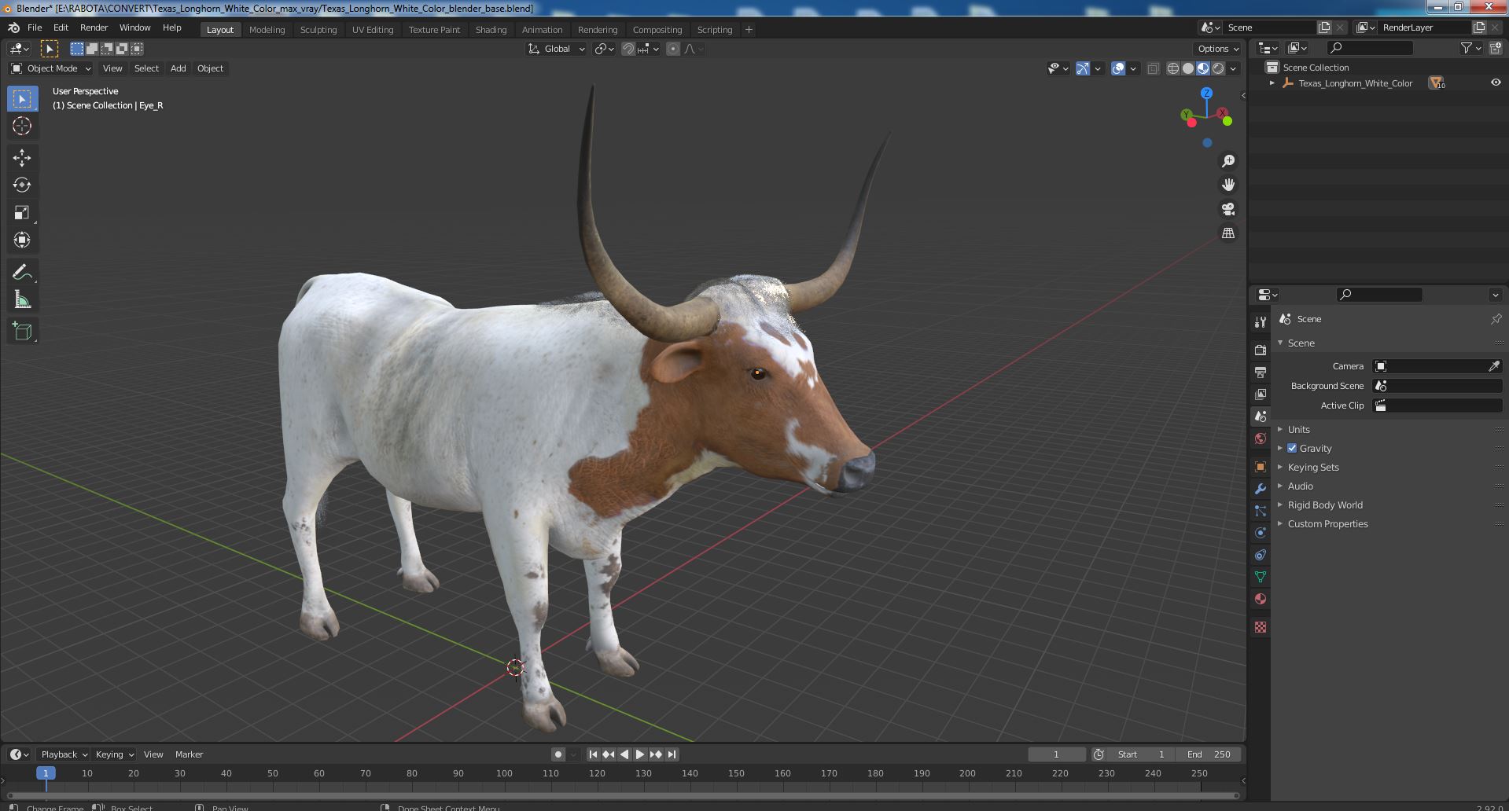Image resolution: width=1509 pixels, height=811 pixels.
Task: Select the Transform tool
Action: [22, 240]
